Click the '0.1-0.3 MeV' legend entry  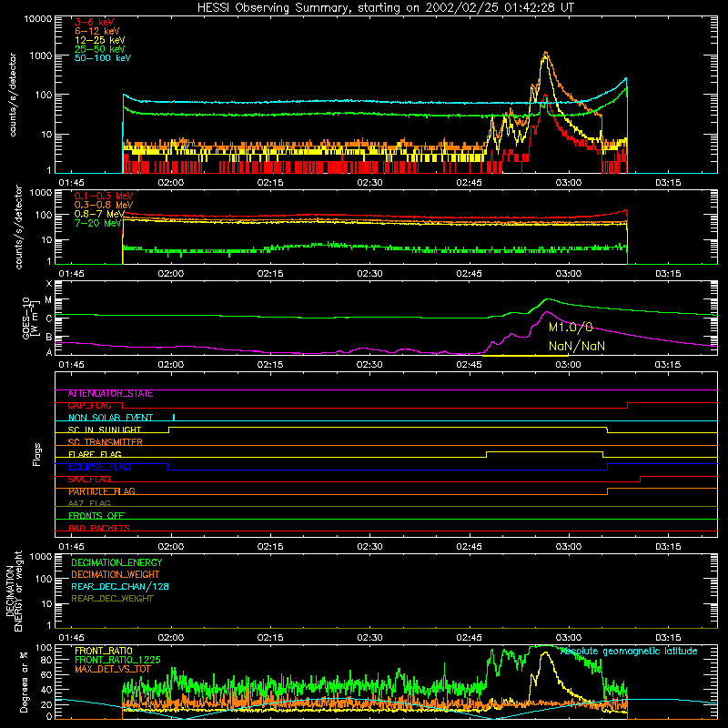coord(104,196)
